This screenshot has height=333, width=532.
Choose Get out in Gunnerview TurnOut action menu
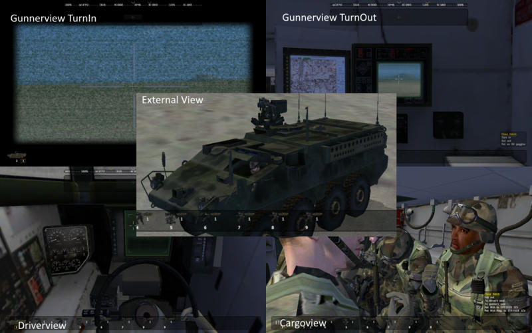pyautogui.click(x=506, y=141)
